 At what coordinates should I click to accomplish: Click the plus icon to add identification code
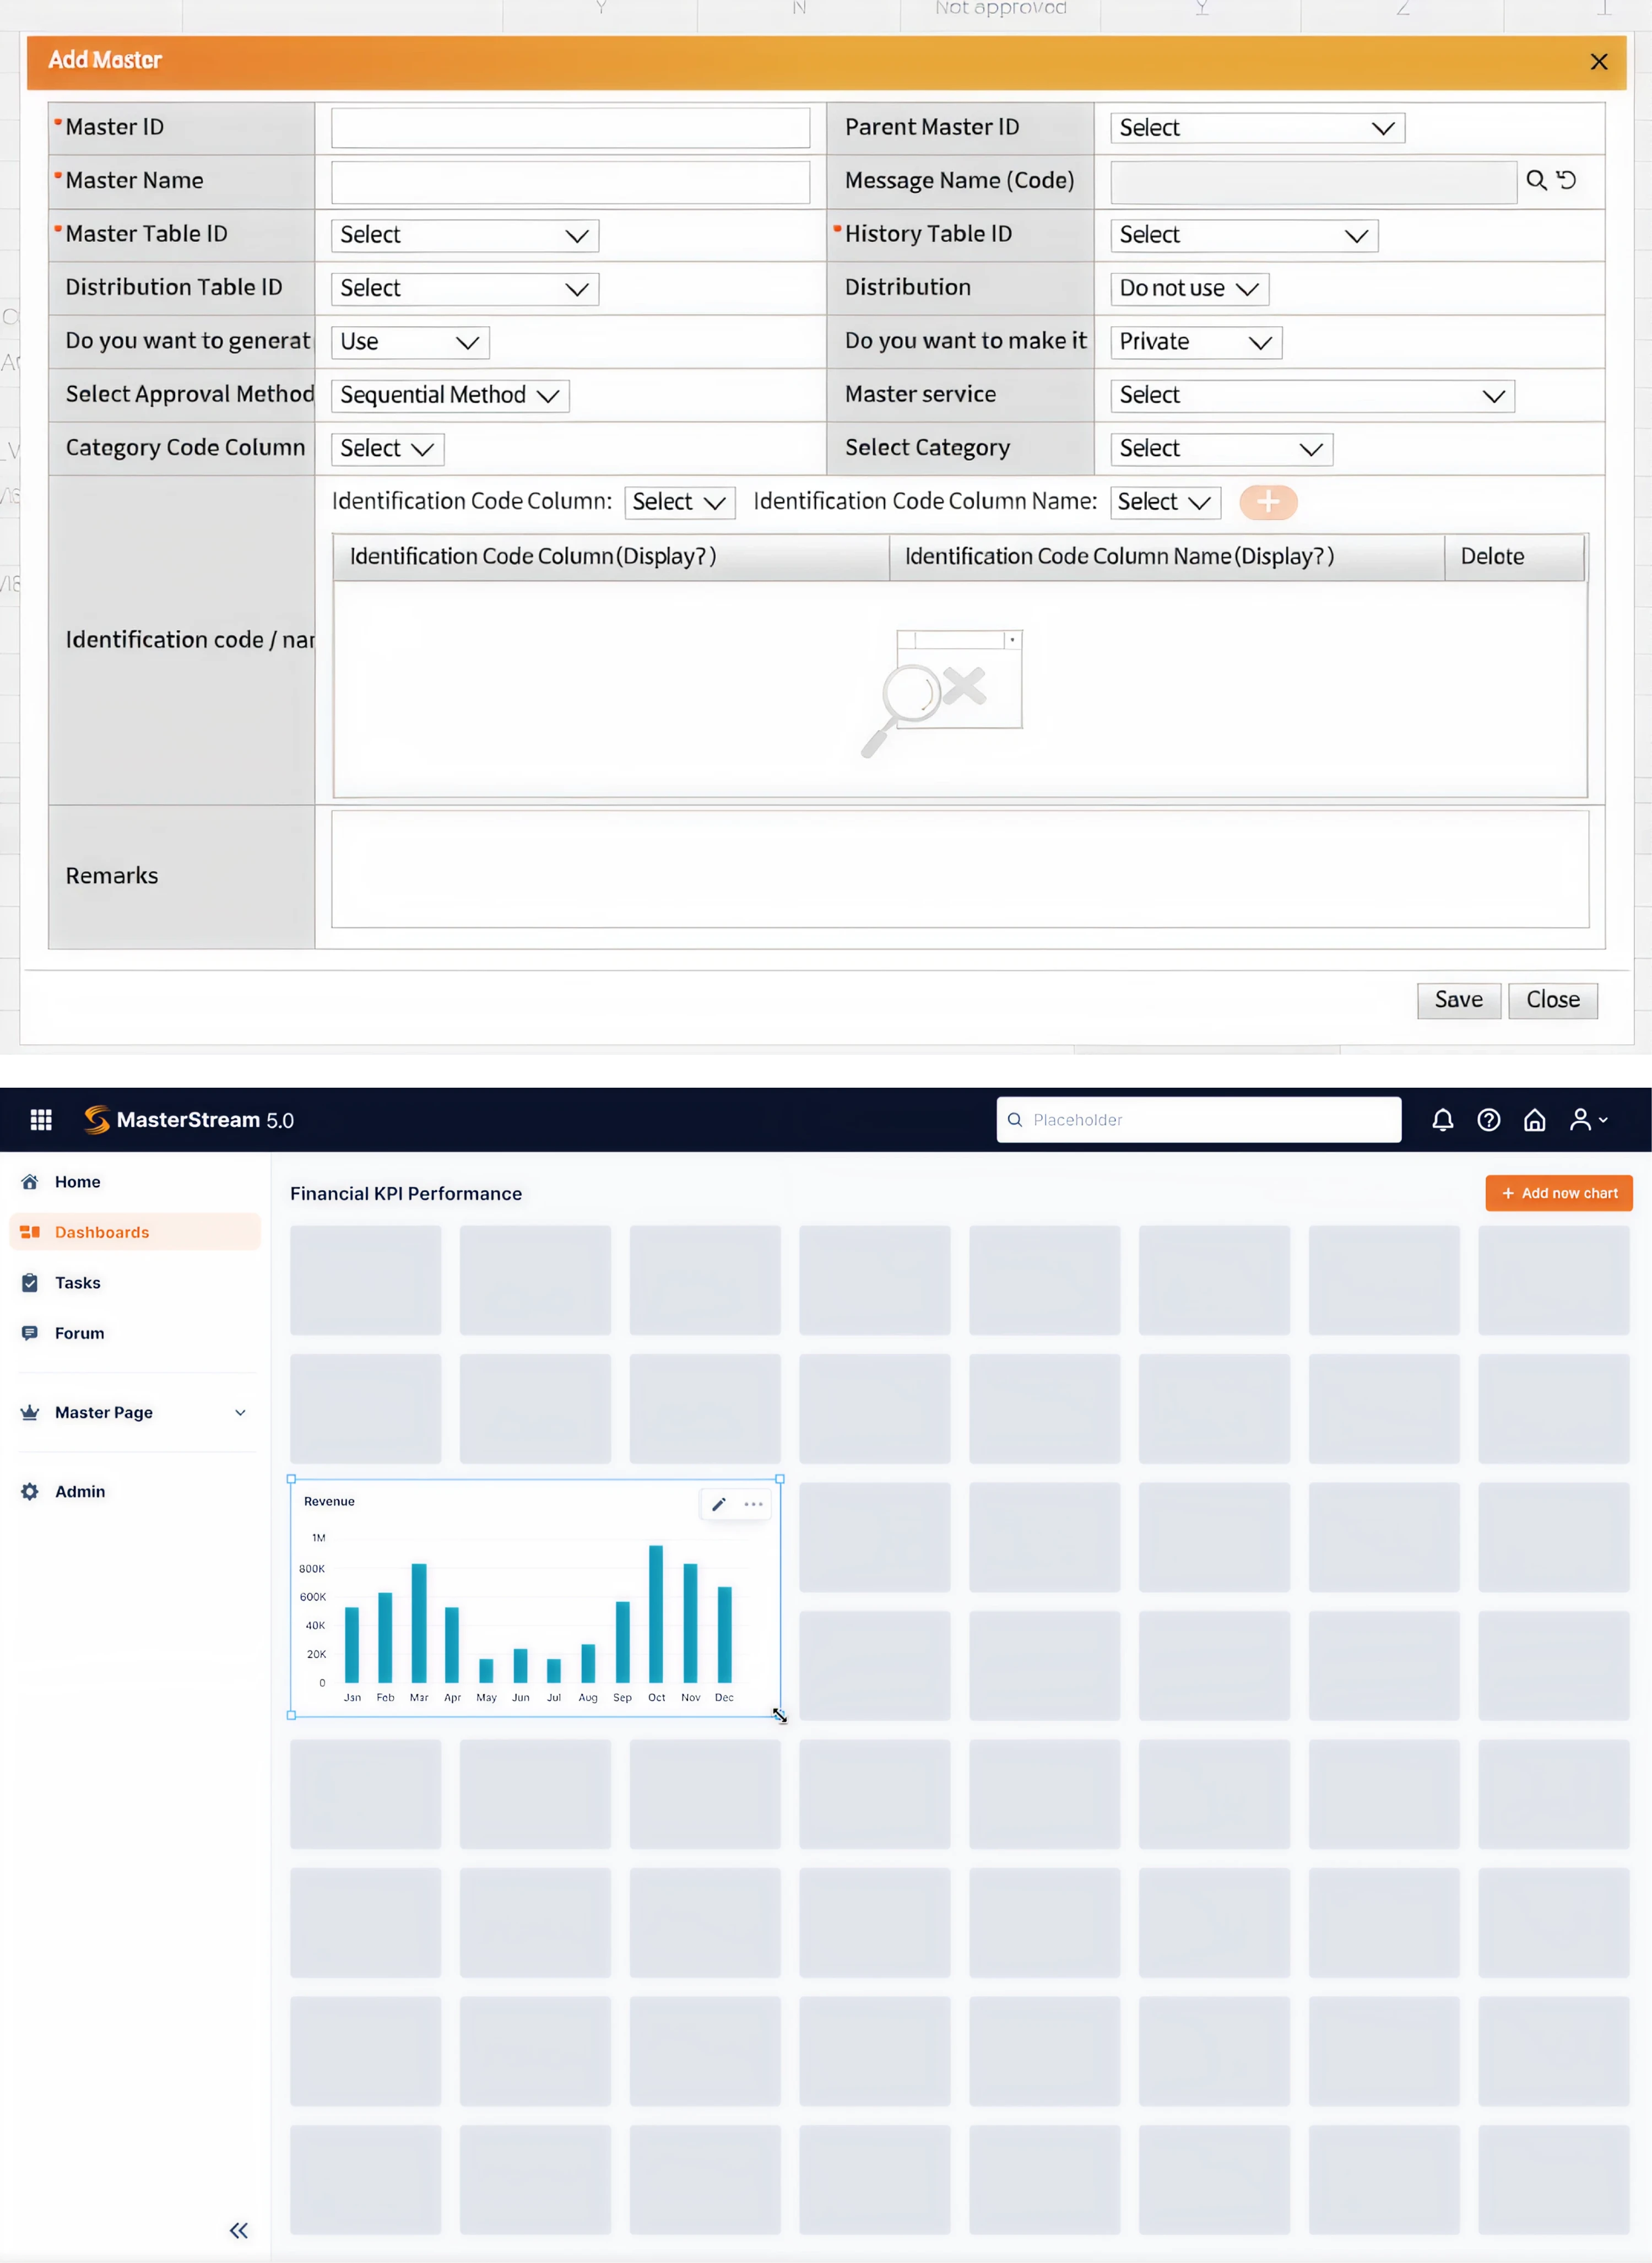pos(1268,502)
